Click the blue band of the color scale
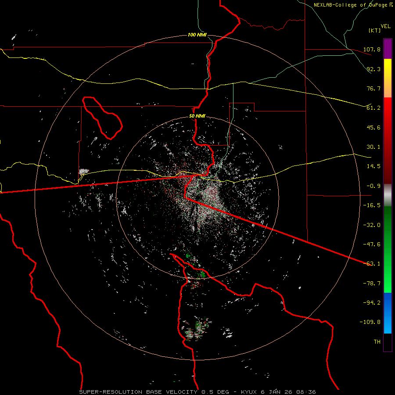Image resolution: width=395 pixels, height=395 pixels. 388,313
